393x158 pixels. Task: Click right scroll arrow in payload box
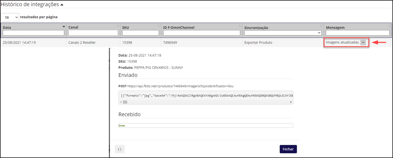point(291,102)
